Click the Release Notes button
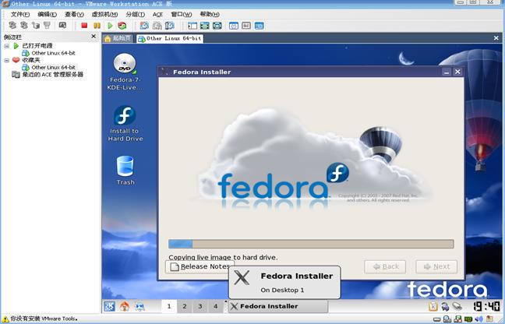 (200, 266)
